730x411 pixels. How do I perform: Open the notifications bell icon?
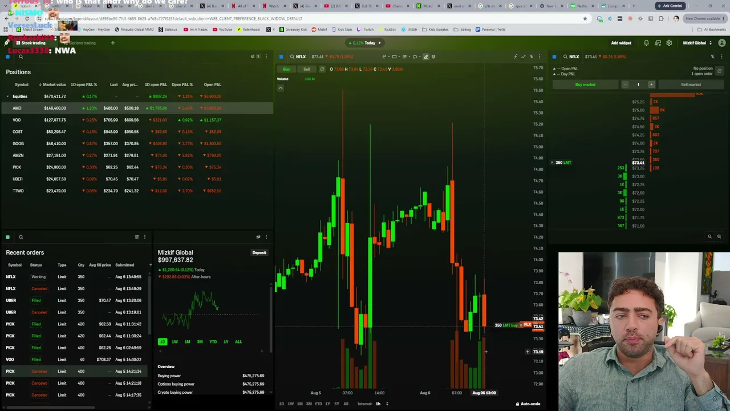click(646, 43)
